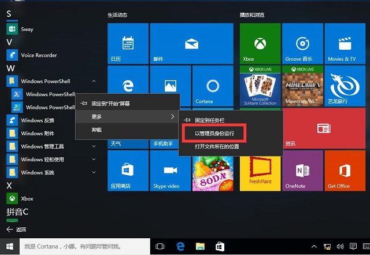The image size is (370, 255).
Task: Open the 艺龙旅行 tile
Action: pyautogui.click(x=345, y=86)
